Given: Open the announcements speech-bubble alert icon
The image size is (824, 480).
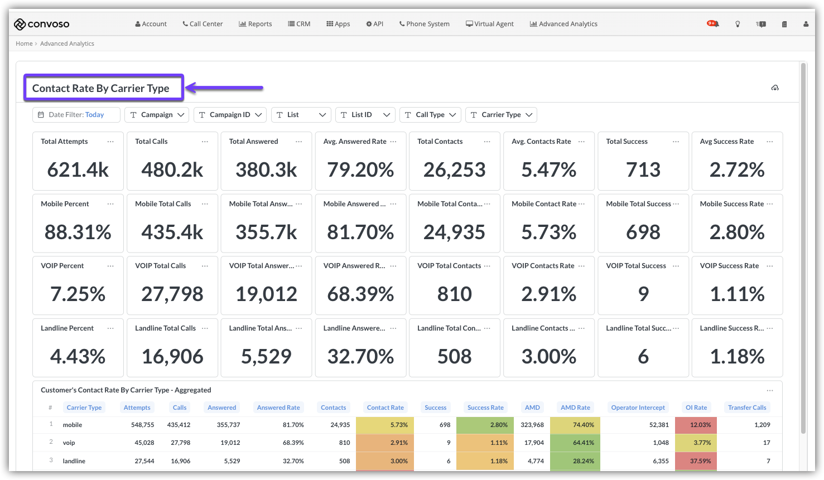Looking at the screenshot, I should (x=761, y=24).
